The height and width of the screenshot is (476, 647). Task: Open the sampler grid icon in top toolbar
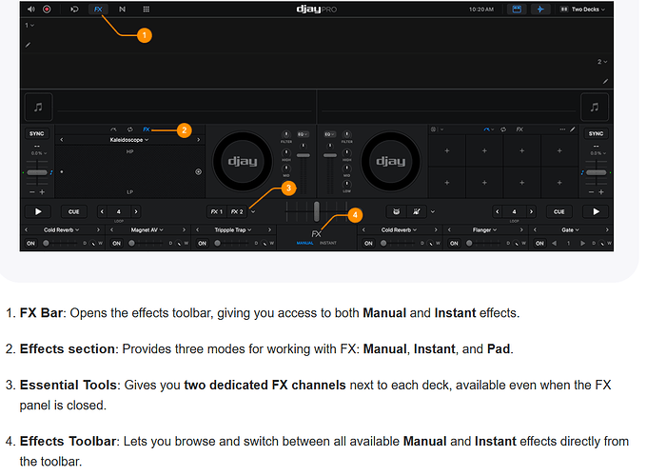point(147,10)
